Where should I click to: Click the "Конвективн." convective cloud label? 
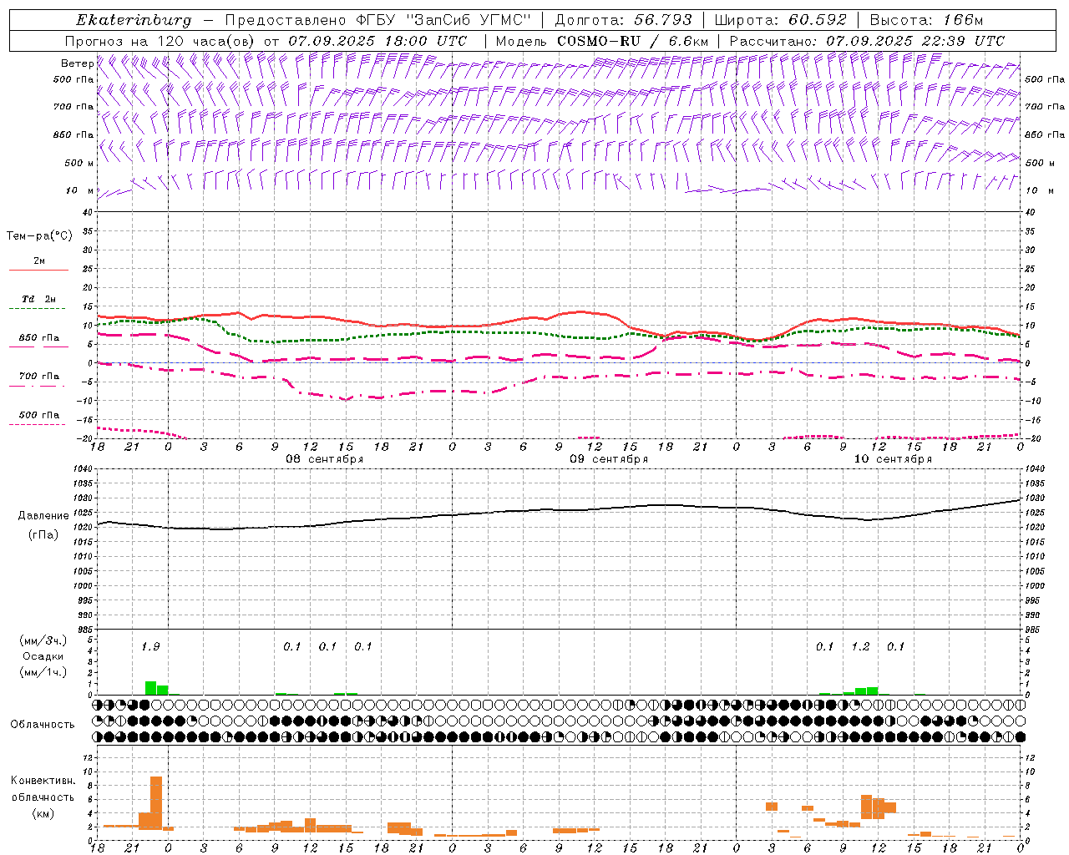click(x=43, y=781)
